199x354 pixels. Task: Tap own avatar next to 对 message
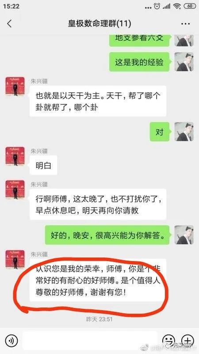point(184,131)
